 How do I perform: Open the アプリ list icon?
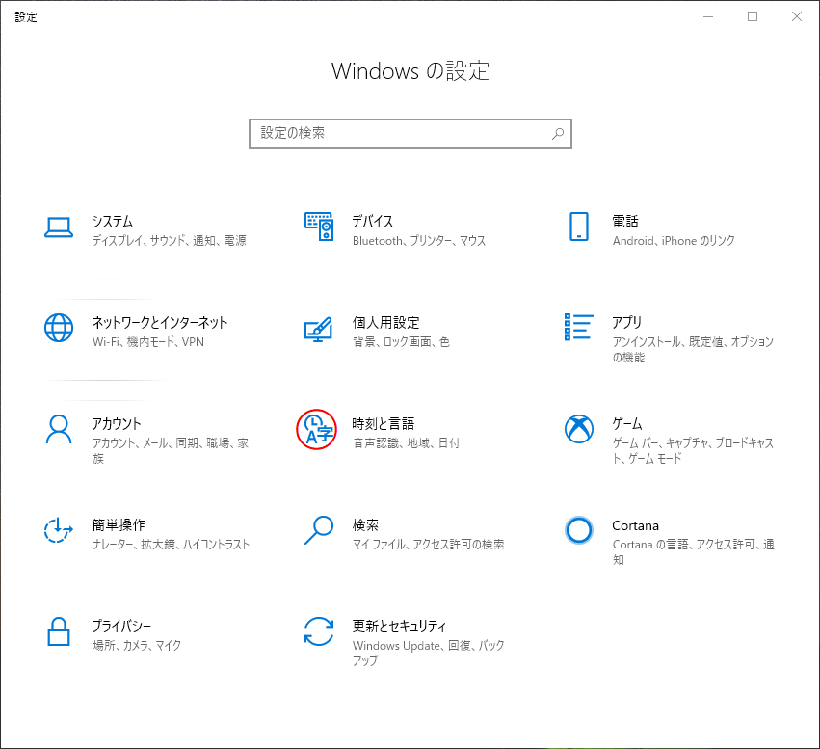pos(579,327)
